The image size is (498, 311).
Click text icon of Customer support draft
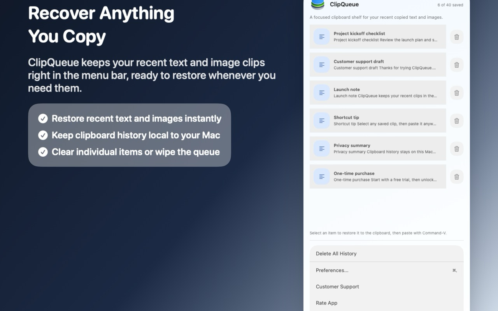pyautogui.click(x=322, y=65)
